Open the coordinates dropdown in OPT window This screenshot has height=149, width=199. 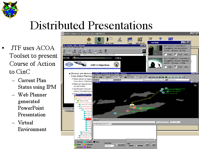point(166,80)
